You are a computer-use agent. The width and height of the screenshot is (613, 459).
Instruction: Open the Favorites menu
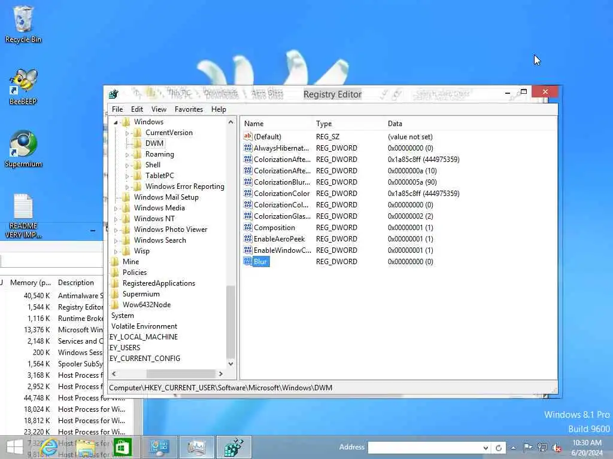click(189, 109)
